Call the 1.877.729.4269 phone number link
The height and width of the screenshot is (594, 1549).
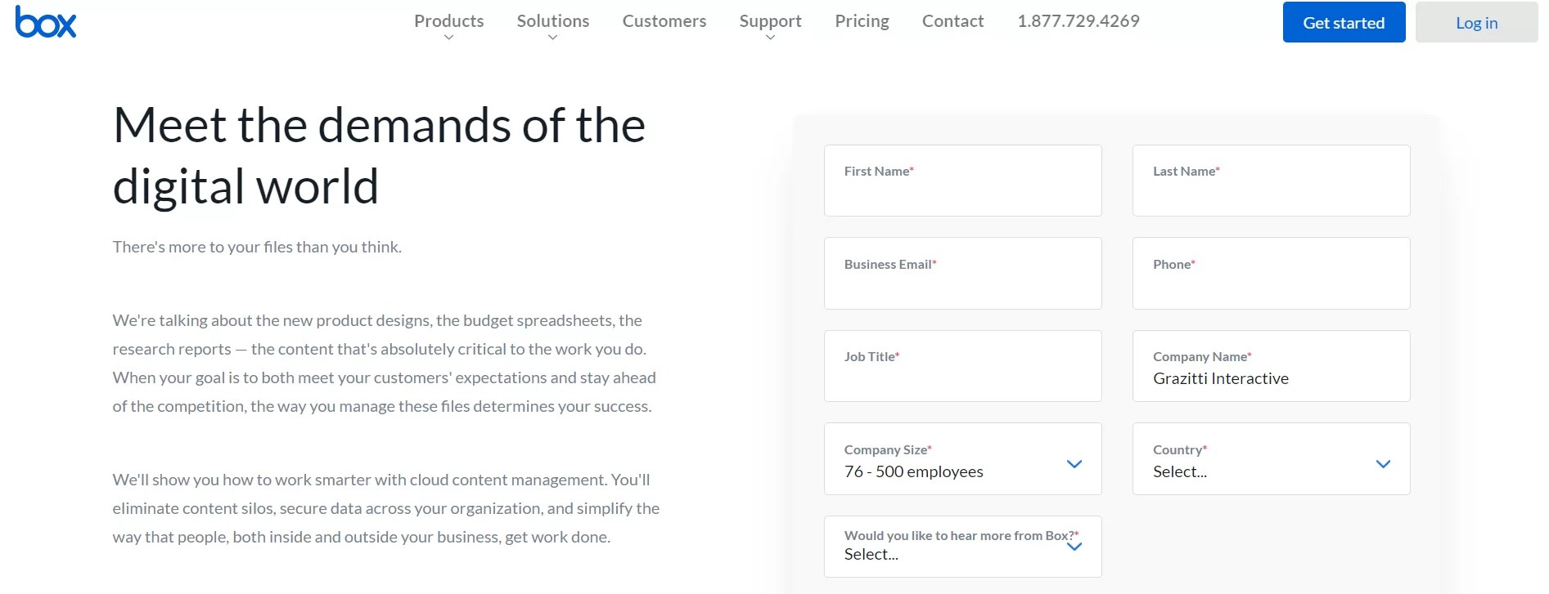click(1078, 21)
